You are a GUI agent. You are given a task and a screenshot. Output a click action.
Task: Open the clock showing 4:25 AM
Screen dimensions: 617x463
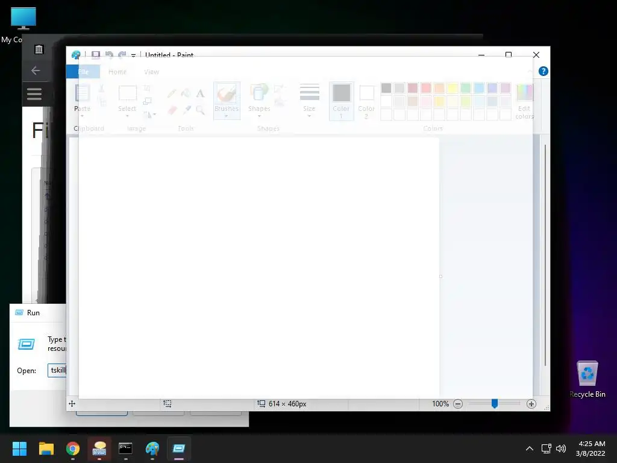(590, 449)
